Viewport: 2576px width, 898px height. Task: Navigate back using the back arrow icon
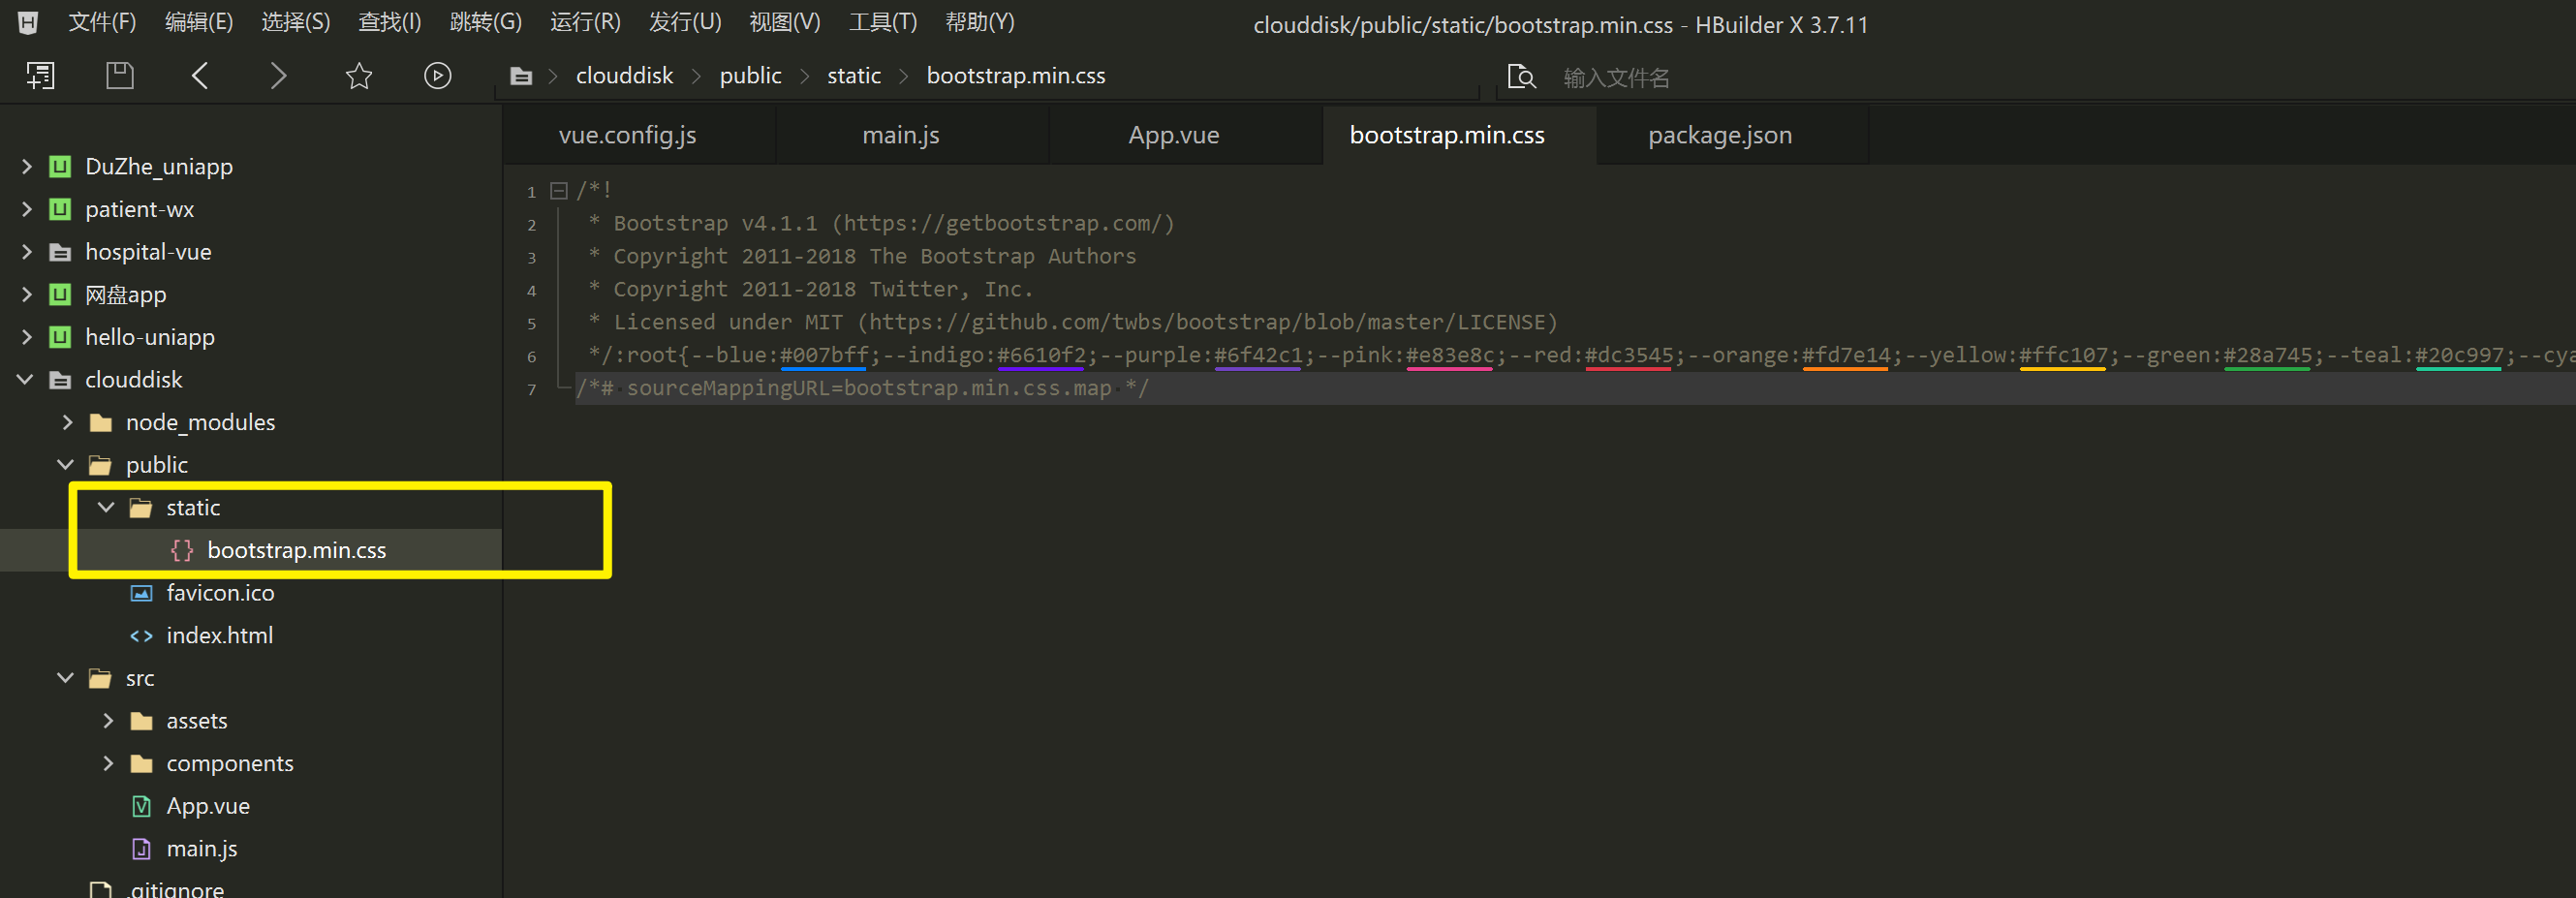(199, 75)
